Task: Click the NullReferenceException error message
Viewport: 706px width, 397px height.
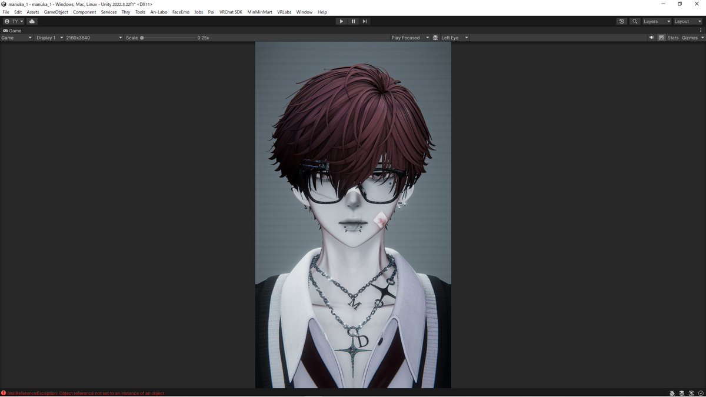Action: [86, 393]
